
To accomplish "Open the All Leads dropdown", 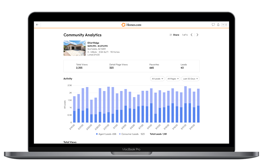I will click(x=157, y=79).
